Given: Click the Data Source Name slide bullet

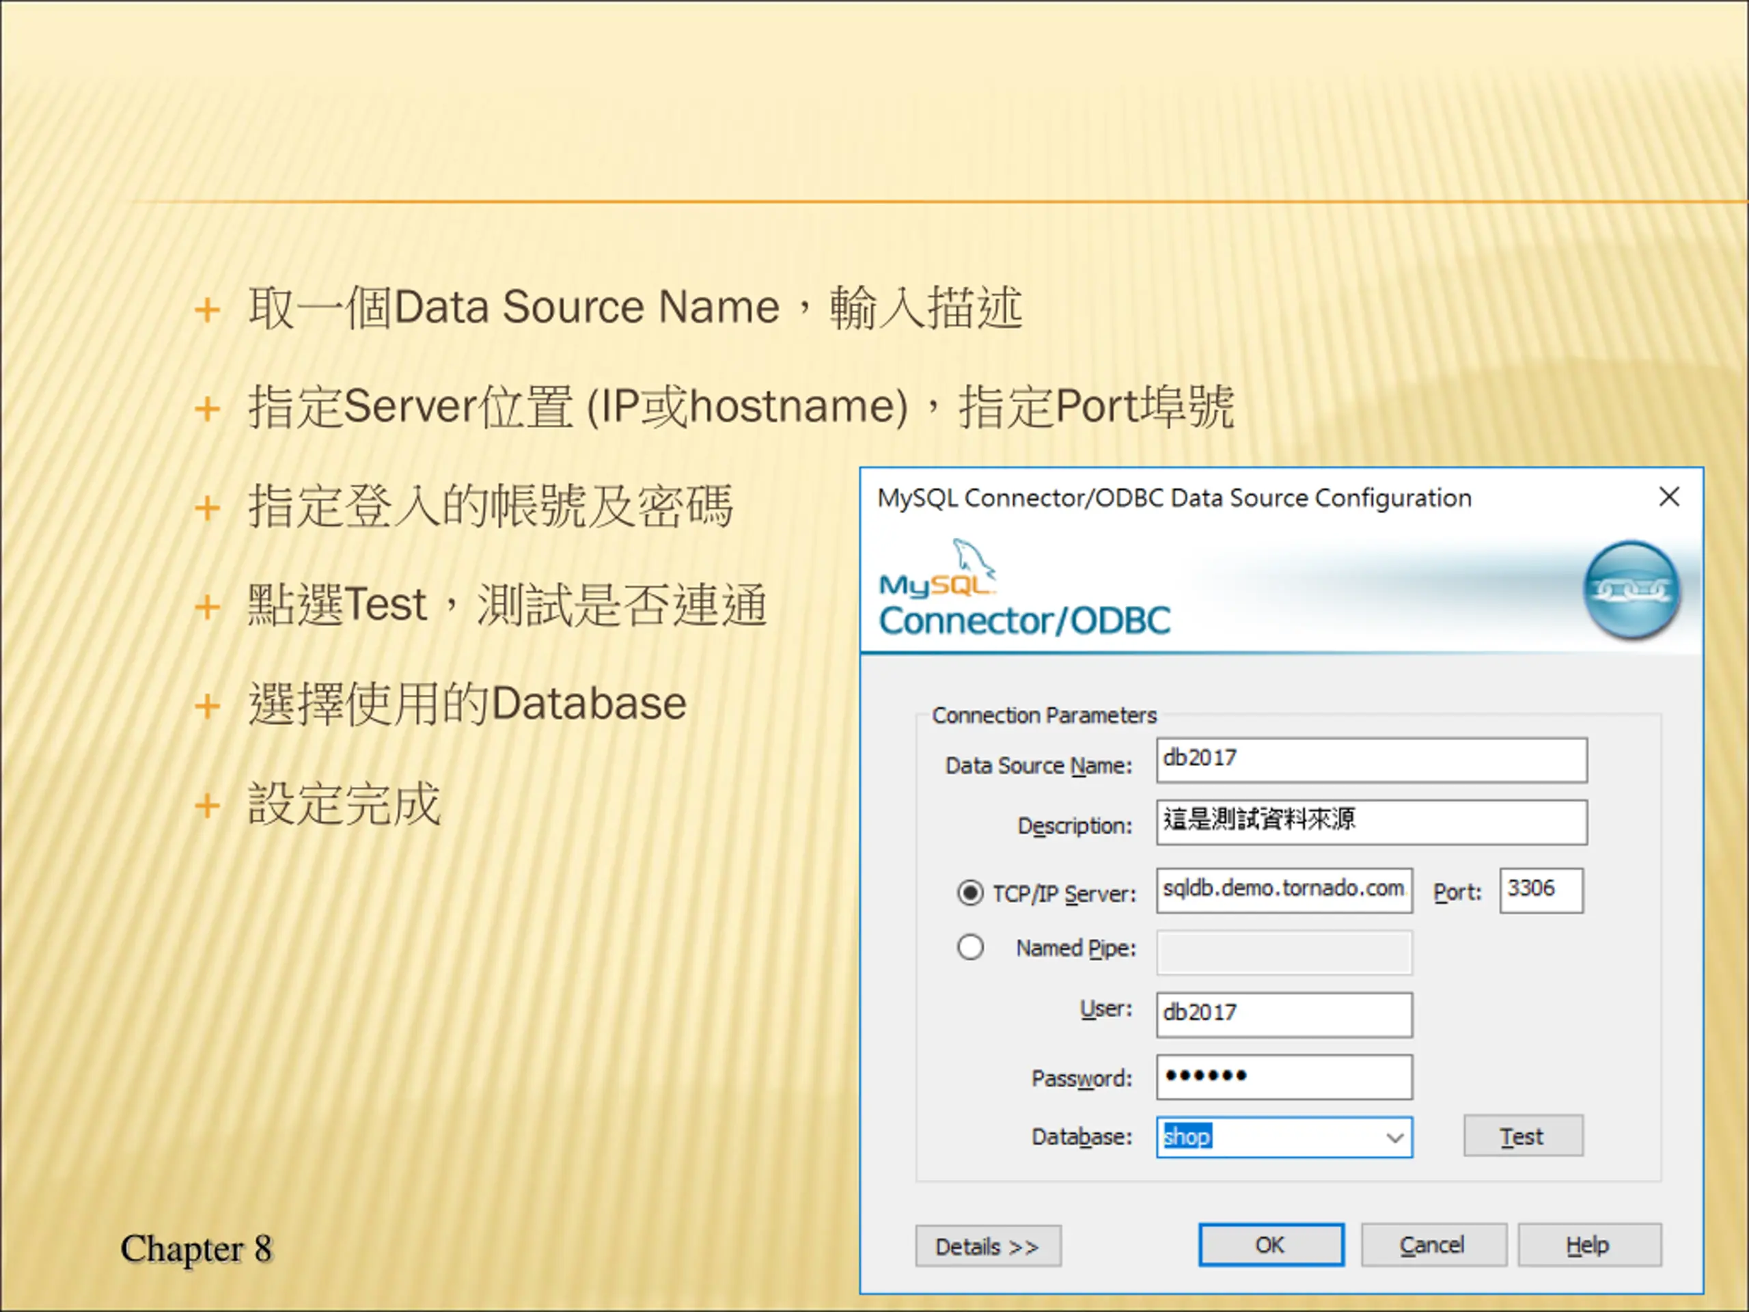Looking at the screenshot, I should (x=635, y=307).
